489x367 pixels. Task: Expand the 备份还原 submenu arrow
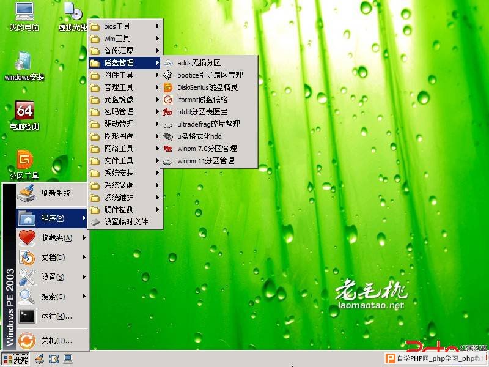tap(158, 51)
